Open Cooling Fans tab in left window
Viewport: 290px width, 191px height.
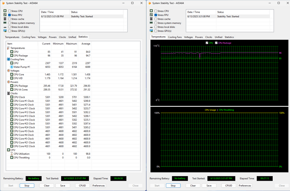tap(29, 37)
